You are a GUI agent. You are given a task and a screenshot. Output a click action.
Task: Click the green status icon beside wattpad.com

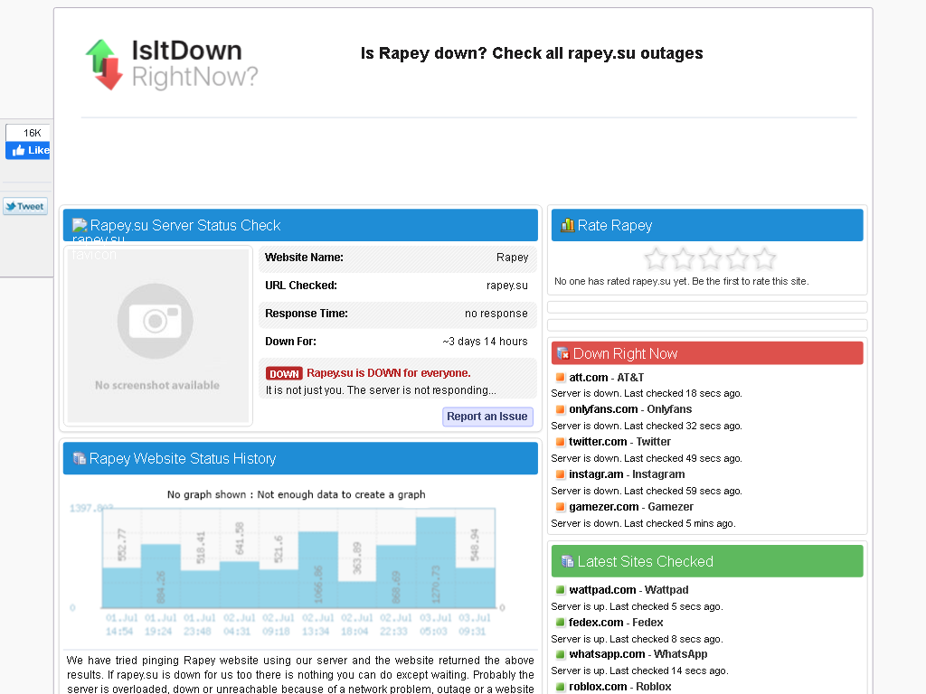coord(560,589)
